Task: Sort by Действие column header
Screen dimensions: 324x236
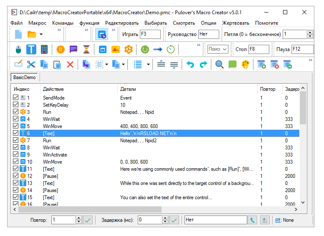Action: point(79,89)
